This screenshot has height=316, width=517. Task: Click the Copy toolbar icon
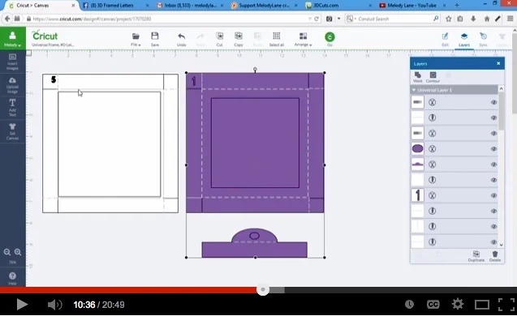tap(239, 39)
